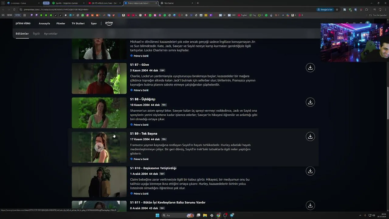Click the primevideo.com address bar
The image size is (389, 219).
click(167, 9)
